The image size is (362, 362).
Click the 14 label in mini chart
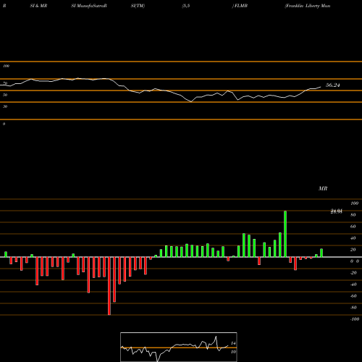[233, 343]
